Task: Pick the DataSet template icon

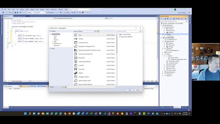Action: coord(76,73)
